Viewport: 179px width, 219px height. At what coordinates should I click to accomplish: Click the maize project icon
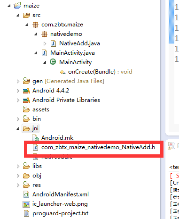point(17,5)
